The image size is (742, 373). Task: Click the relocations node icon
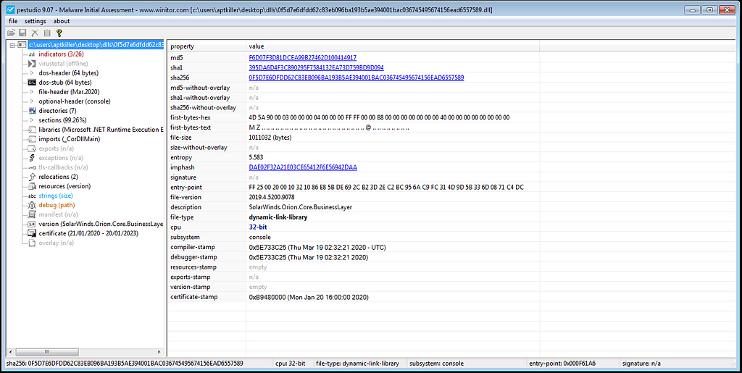[32, 177]
